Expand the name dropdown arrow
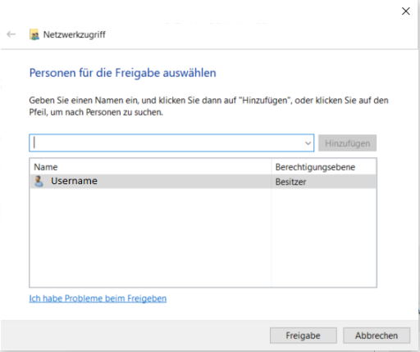 (x=308, y=143)
